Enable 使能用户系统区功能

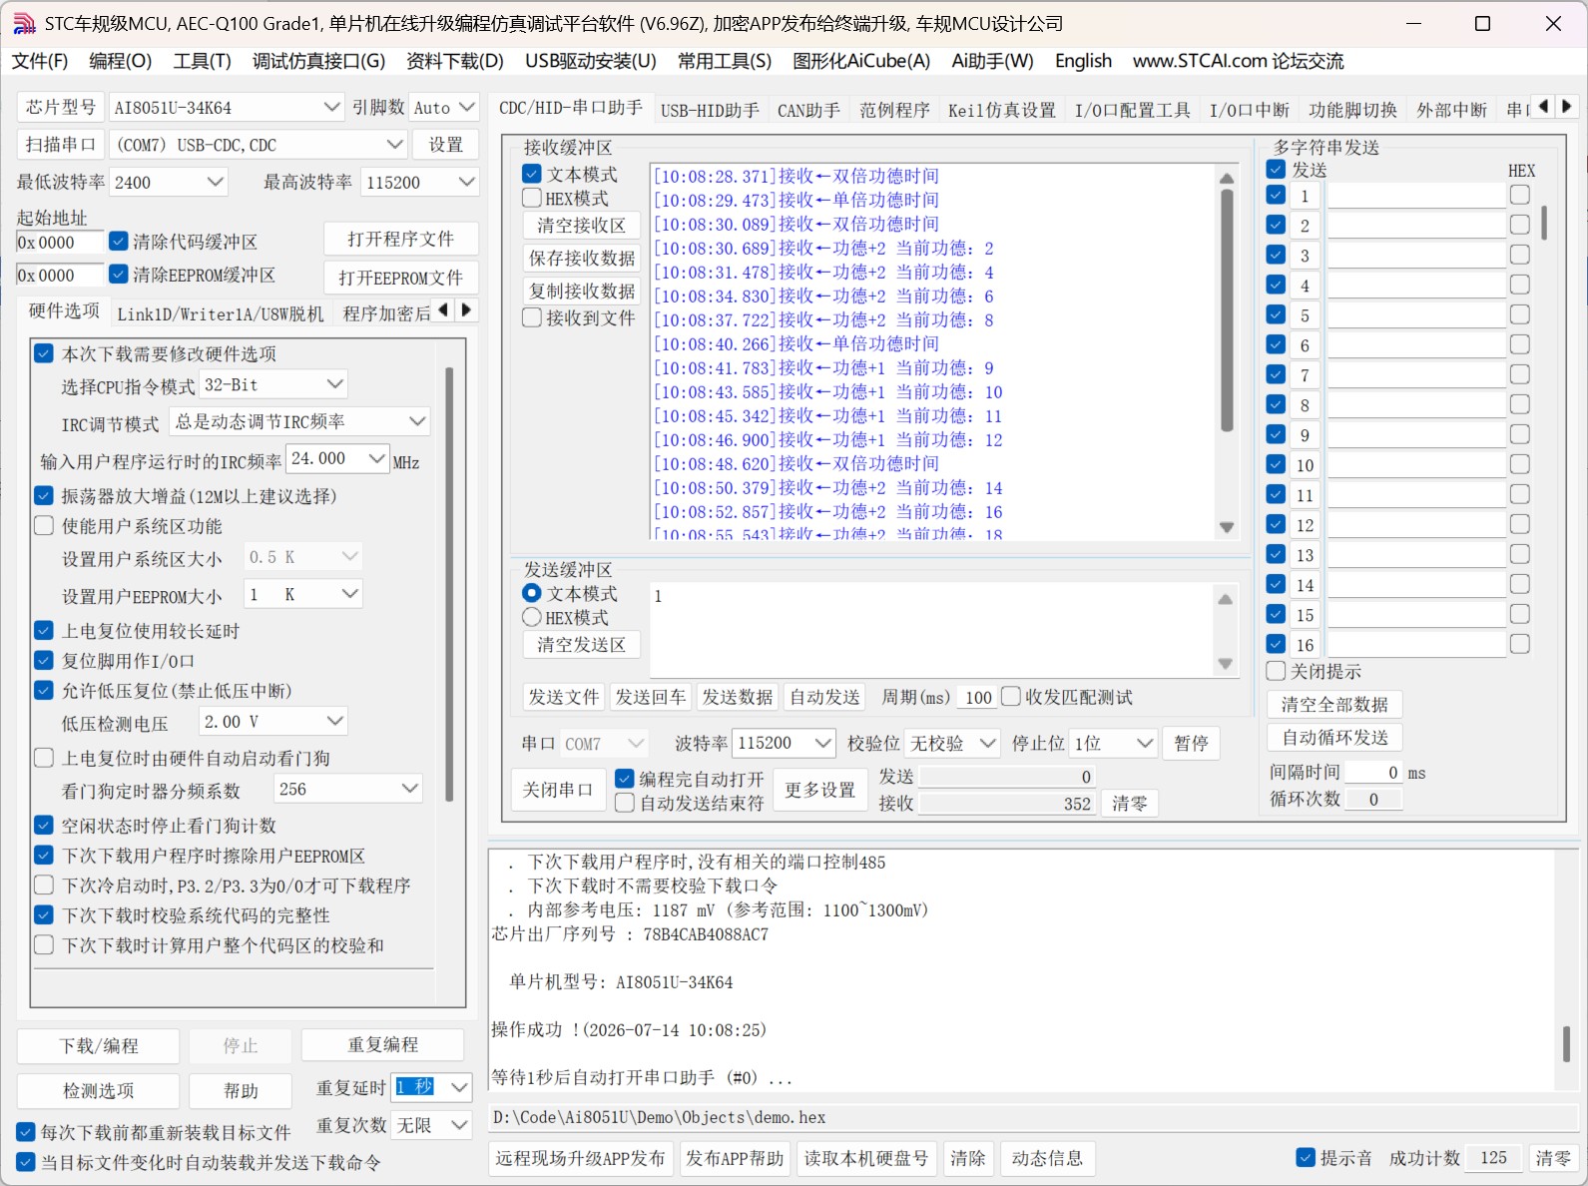[44, 525]
